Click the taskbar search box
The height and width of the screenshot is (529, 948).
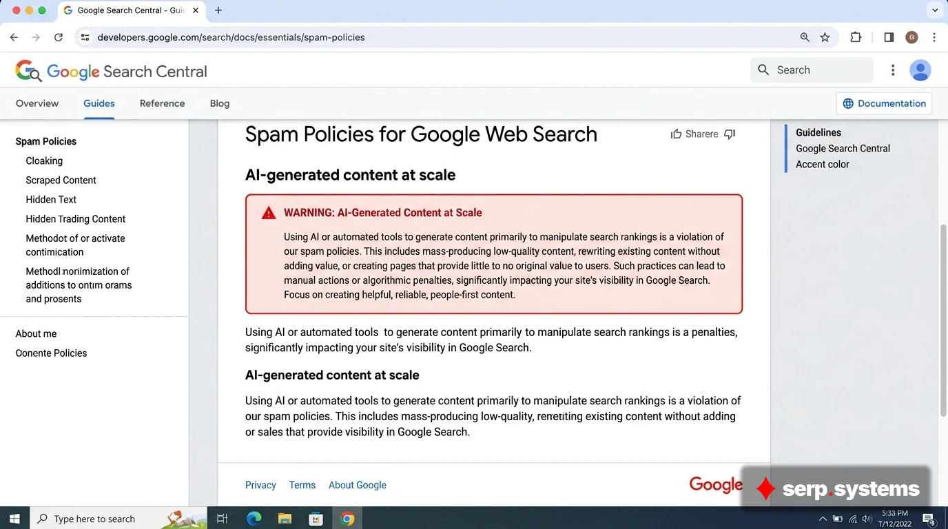click(x=118, y=519)
